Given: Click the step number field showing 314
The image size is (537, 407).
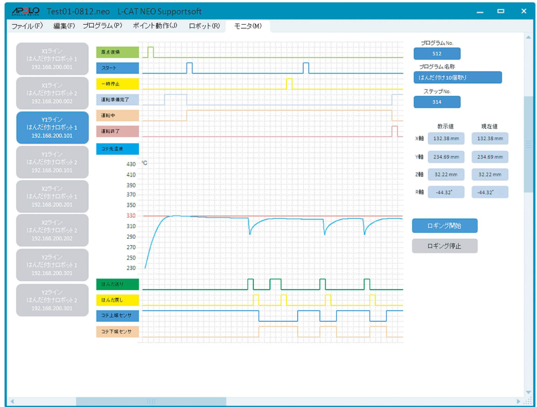Looking at the screenshot, I should (x=437, y=102).
